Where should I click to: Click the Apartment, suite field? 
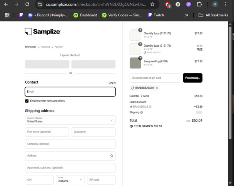click(x=70, y=168)
